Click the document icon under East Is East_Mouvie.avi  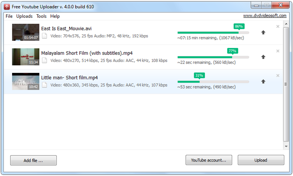tap(44, 36)
